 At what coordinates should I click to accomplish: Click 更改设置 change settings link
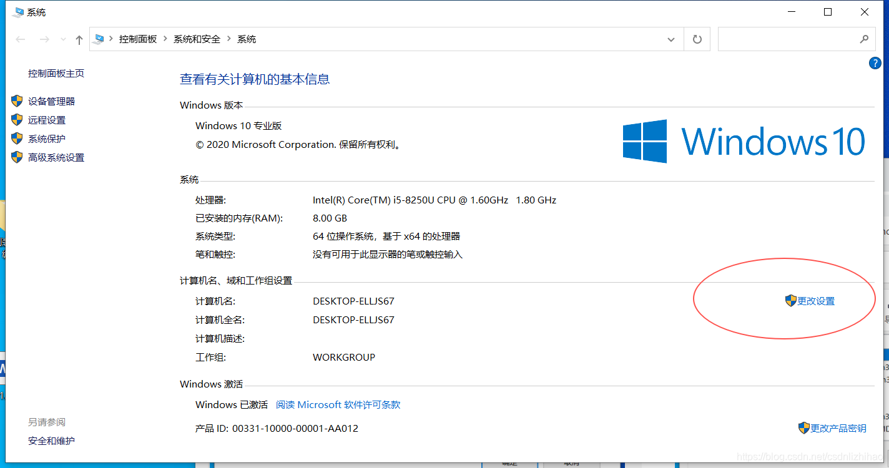tap(816, 301)
